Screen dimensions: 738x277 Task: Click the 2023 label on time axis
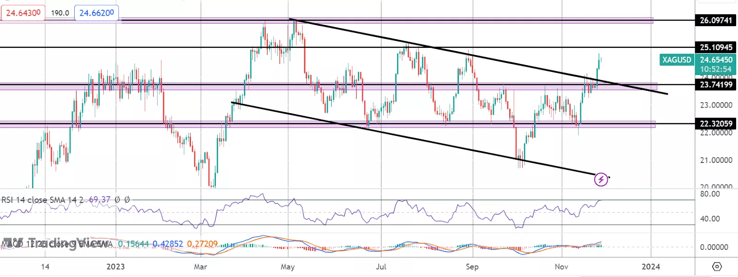click(x=115, y=266)
